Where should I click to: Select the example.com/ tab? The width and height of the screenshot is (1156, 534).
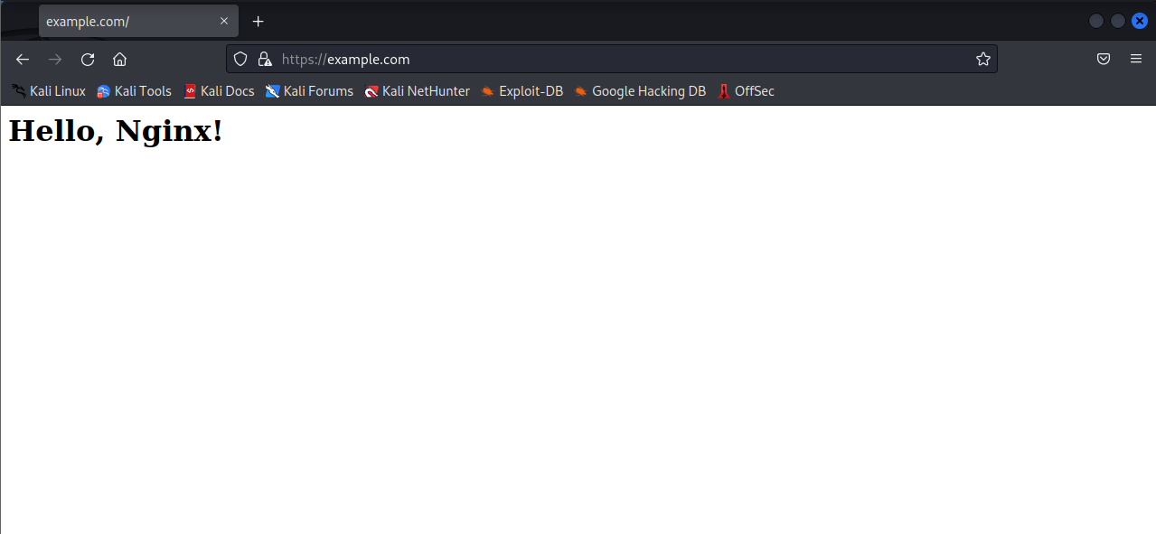[x=138, y=22]
